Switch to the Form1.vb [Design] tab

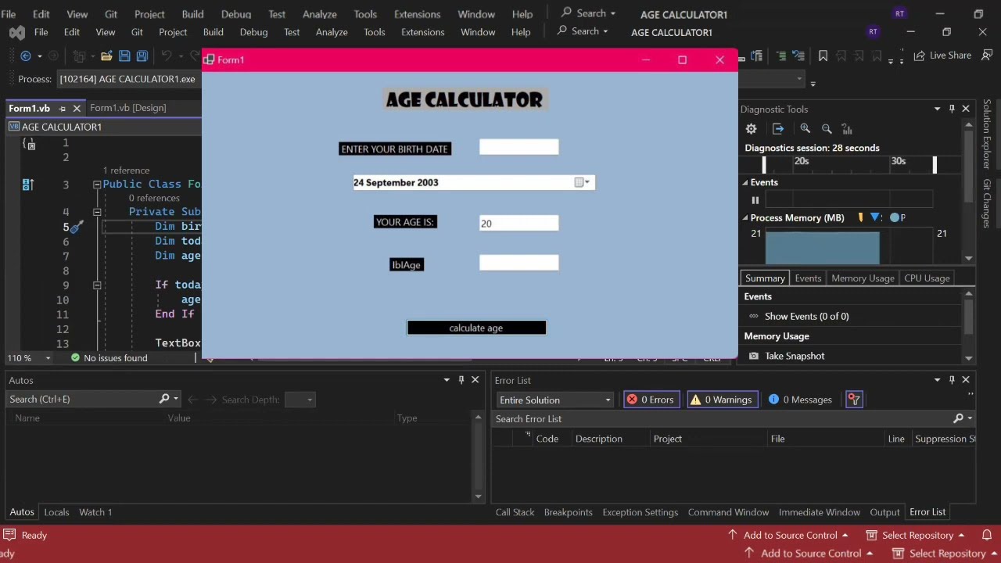[x=127, y=108]
